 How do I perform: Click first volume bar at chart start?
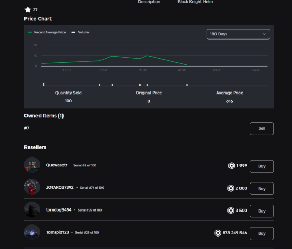[x=44, y=84]
